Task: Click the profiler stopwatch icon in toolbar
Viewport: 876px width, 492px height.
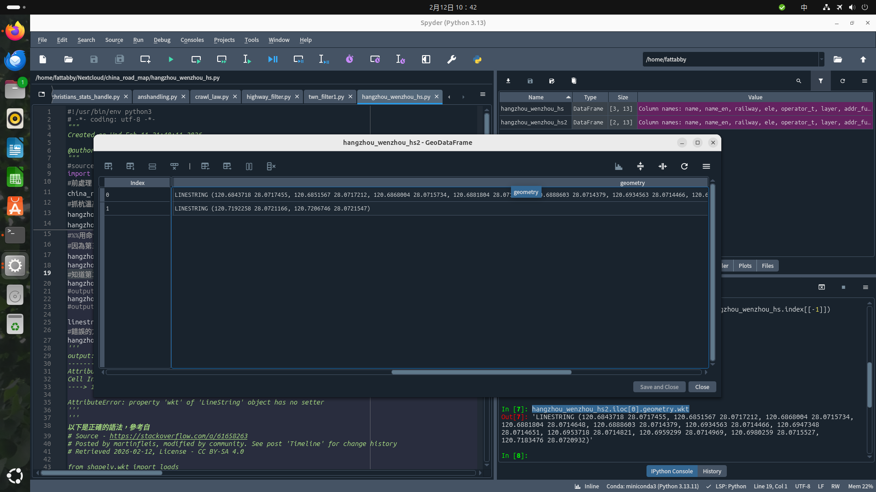Action: 349,59
